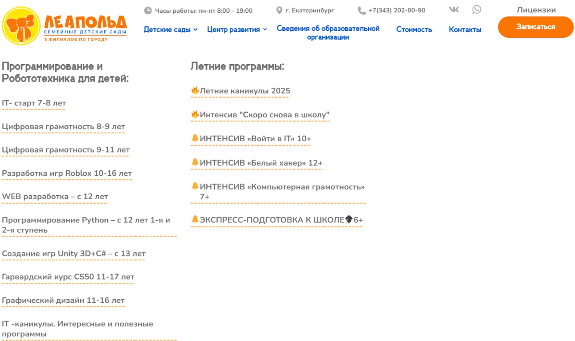Click the bell icon beside «Белый хакер» intensive
The height and width of the screenshot is (341, 575).
point(195,162)
